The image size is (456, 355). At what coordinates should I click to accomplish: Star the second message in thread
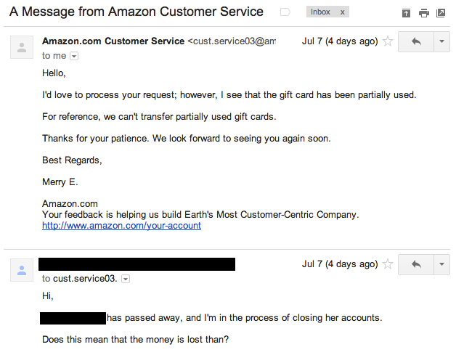click(x=388, y=264)
